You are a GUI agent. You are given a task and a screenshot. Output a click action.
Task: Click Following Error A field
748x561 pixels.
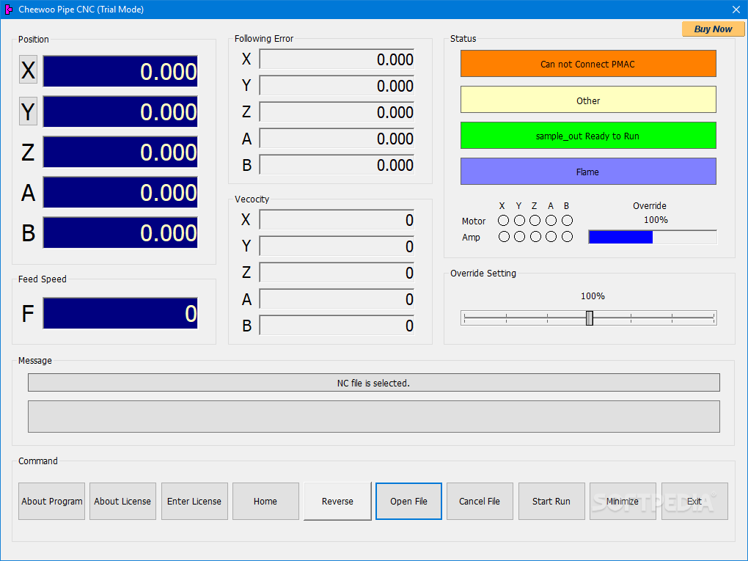pos(337,139)
